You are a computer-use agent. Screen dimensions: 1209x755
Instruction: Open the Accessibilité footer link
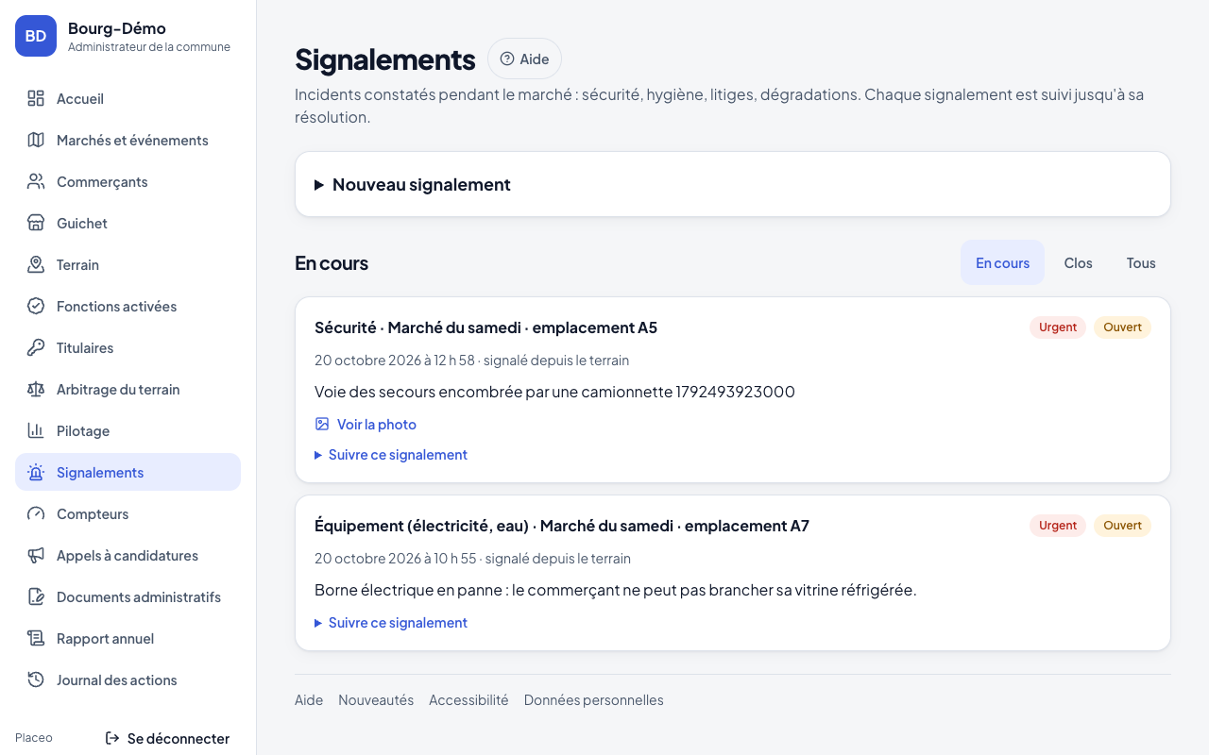(468, 699)
